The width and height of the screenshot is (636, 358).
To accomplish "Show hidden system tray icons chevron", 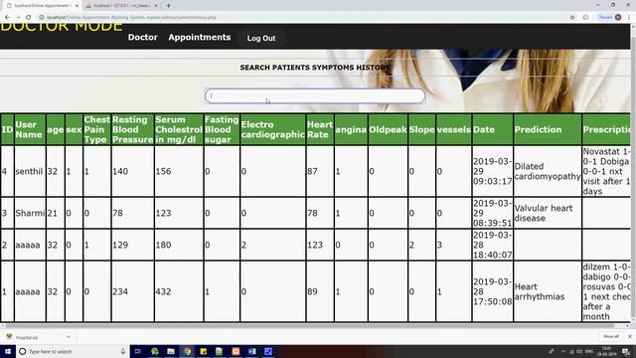I will pos(563,351).
